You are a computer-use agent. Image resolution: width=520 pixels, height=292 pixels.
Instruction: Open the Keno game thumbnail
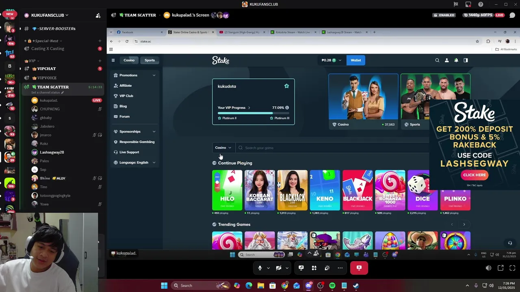(x=325, y=190)
